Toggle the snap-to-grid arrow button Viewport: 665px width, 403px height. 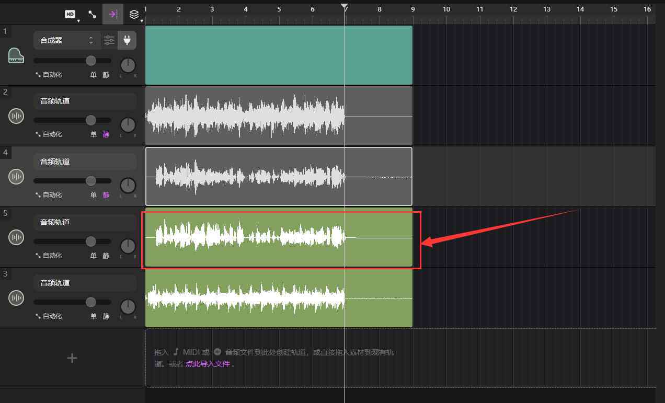pos(113,14)
